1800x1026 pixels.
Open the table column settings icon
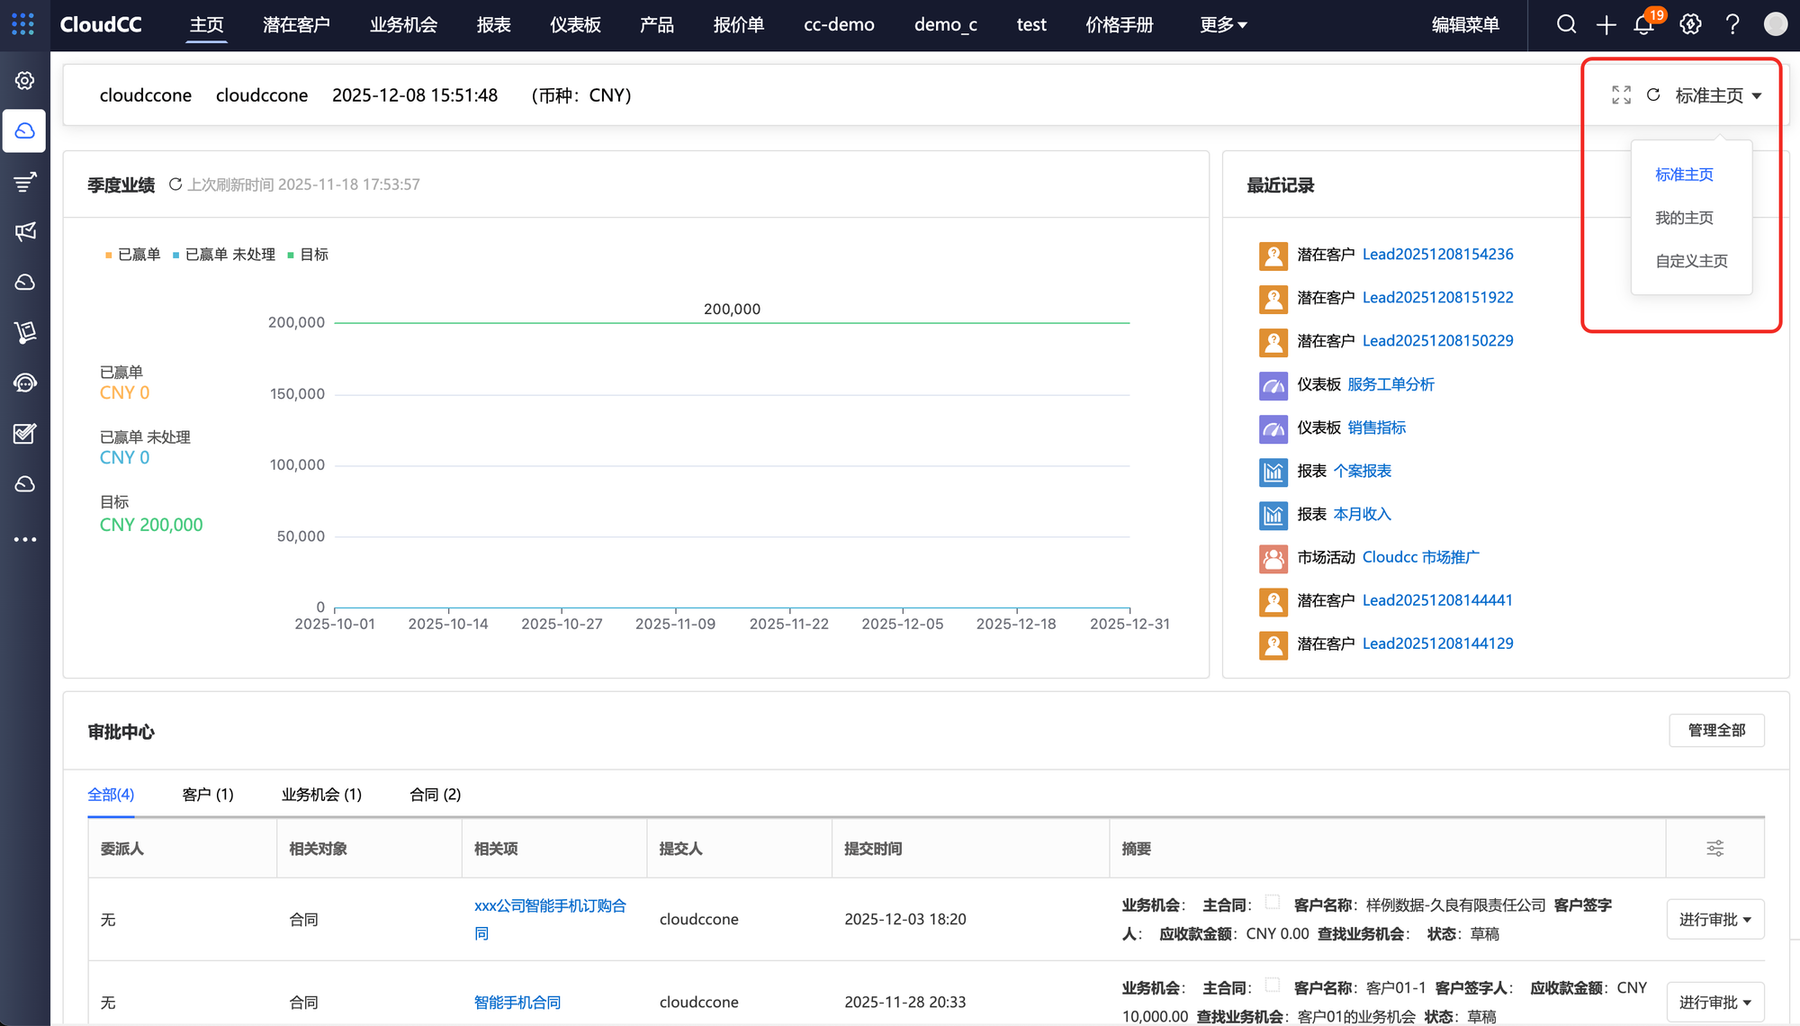pyautogui.click(x=1714, y=848)
